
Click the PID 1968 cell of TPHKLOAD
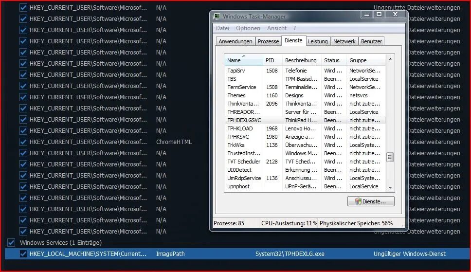272,128
